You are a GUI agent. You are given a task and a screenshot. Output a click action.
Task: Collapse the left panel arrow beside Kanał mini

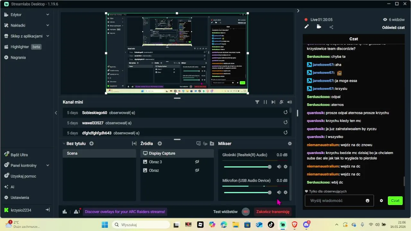coord(56,113)
